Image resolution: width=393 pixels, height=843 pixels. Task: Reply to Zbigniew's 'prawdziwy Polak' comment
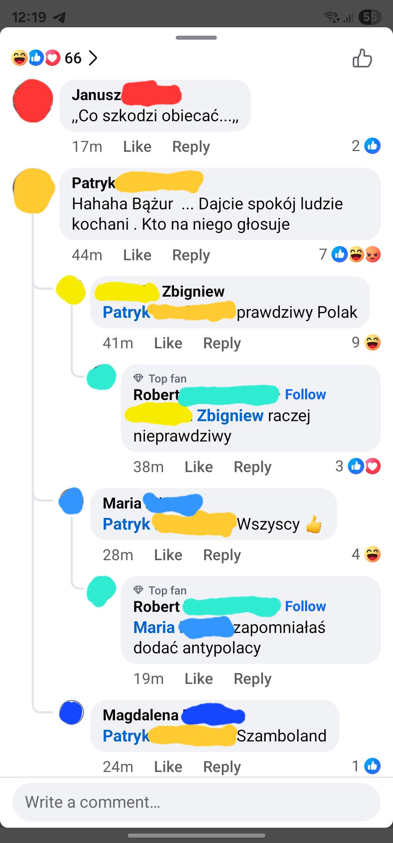pos(222,343)
